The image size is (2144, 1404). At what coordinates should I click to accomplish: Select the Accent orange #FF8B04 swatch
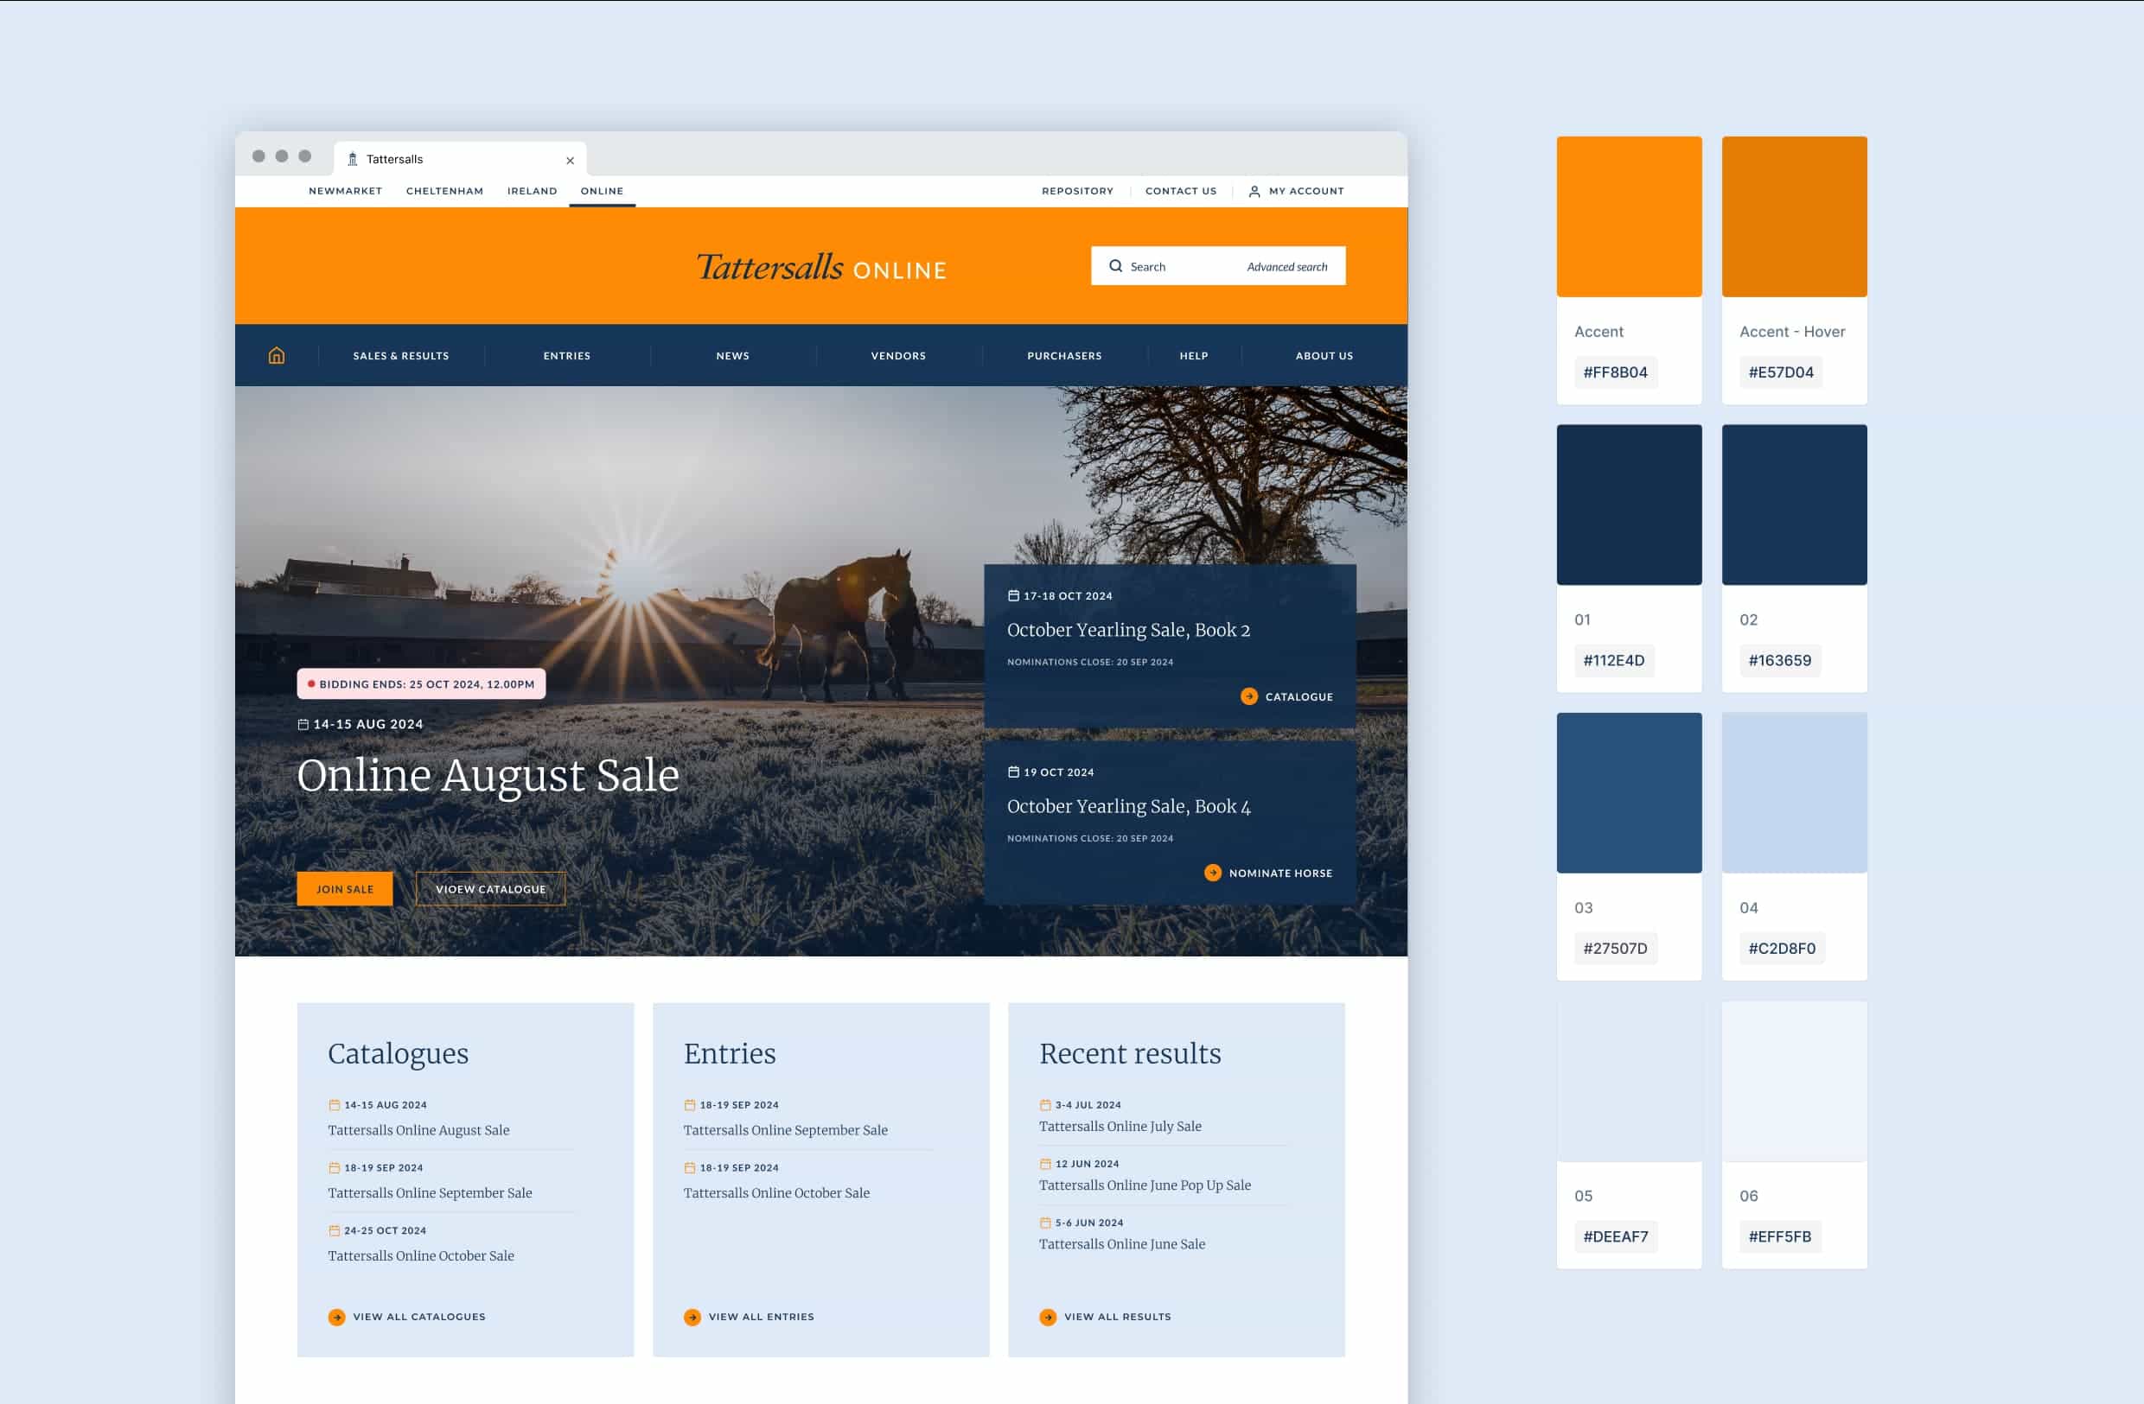[x=1629, y=217]
